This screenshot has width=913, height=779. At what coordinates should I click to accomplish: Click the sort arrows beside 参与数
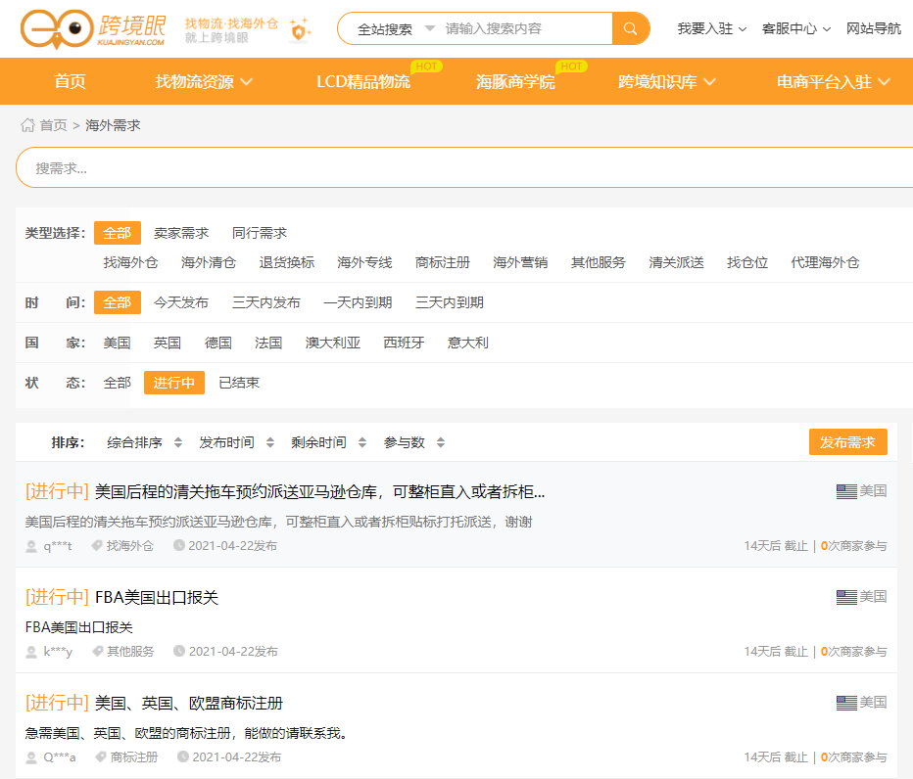[x=440, y=442]
